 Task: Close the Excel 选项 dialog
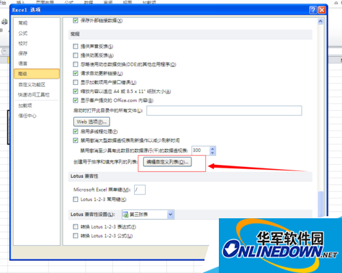pos(321,10)
